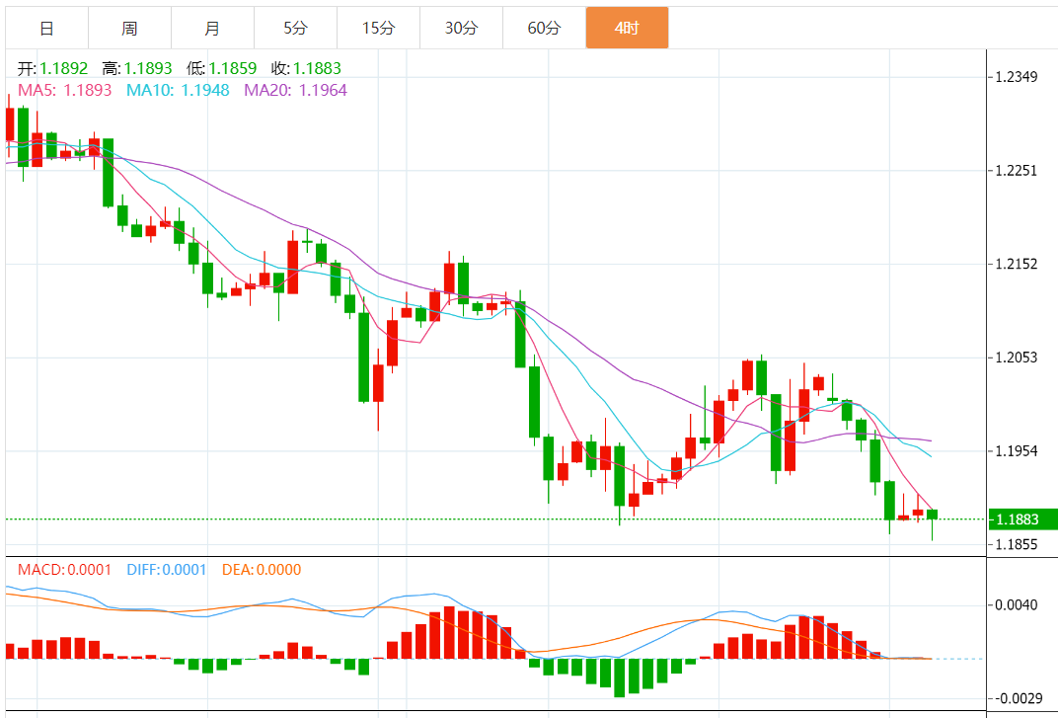Select the 周 weekly chart tab
1058x718 pixels.
(x=129, y=28)
